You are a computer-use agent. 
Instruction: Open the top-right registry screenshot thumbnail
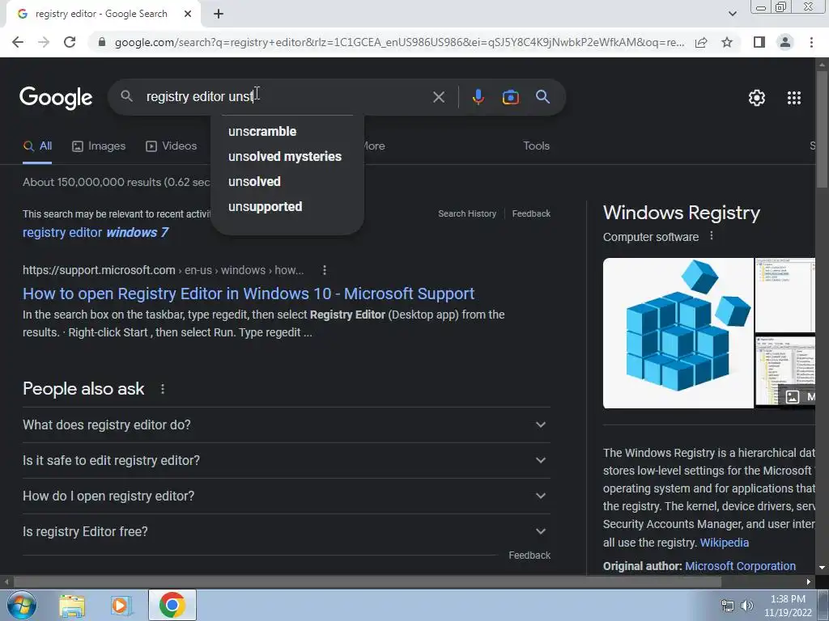(785, 295)
